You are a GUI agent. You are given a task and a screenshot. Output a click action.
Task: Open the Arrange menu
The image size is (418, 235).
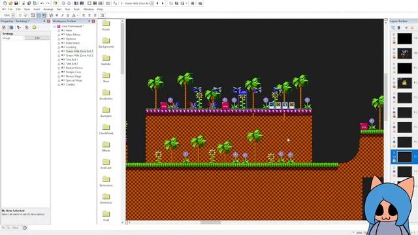point(48,9)
